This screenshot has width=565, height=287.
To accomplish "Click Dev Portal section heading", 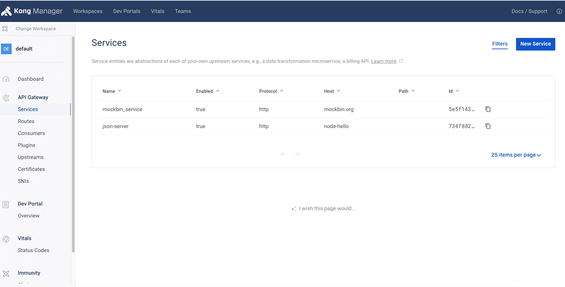I will 30,204.
